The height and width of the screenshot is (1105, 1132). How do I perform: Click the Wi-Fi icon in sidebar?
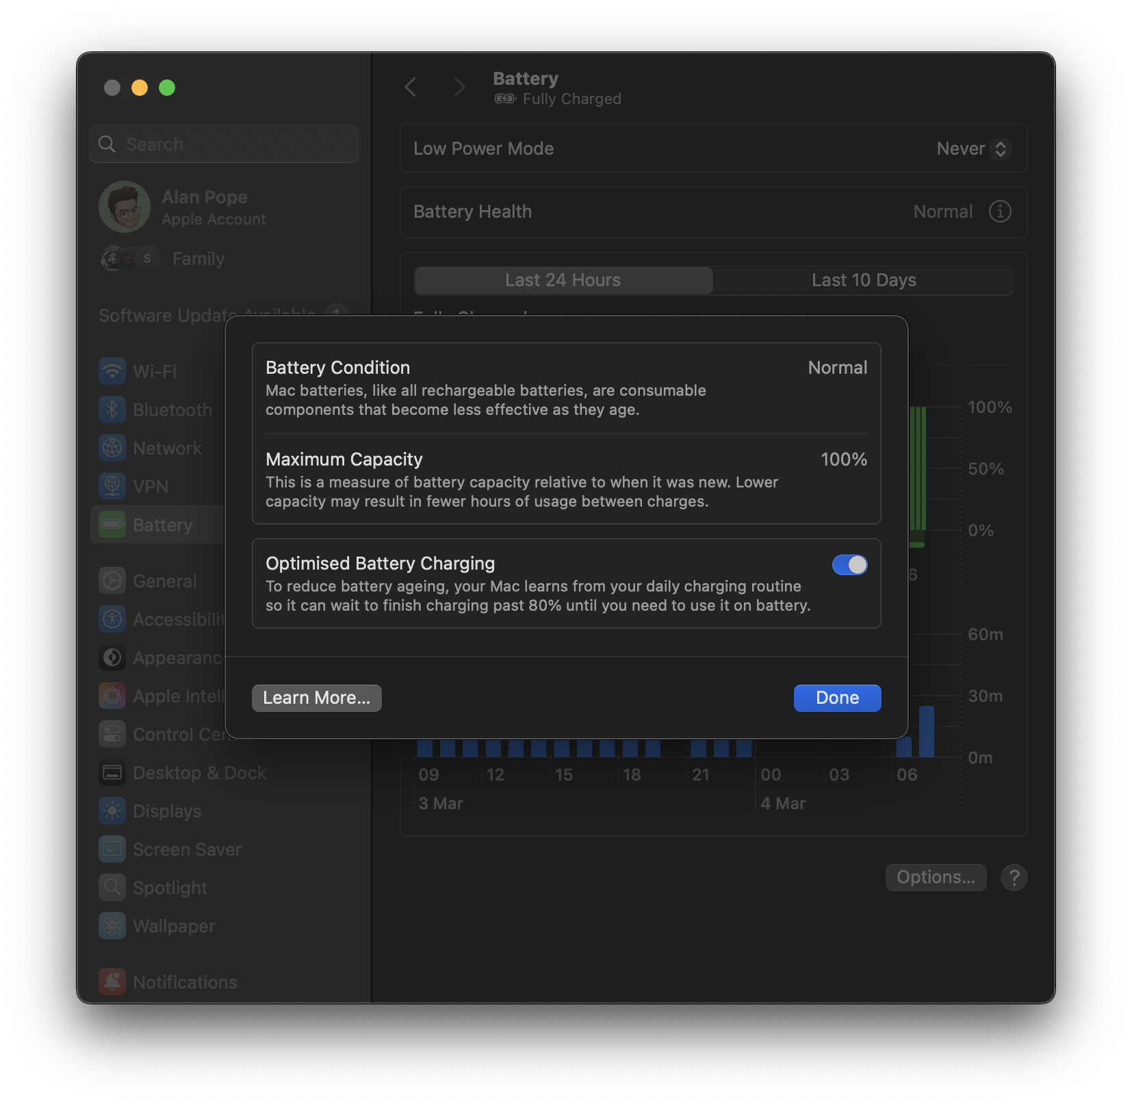(112, 371)
